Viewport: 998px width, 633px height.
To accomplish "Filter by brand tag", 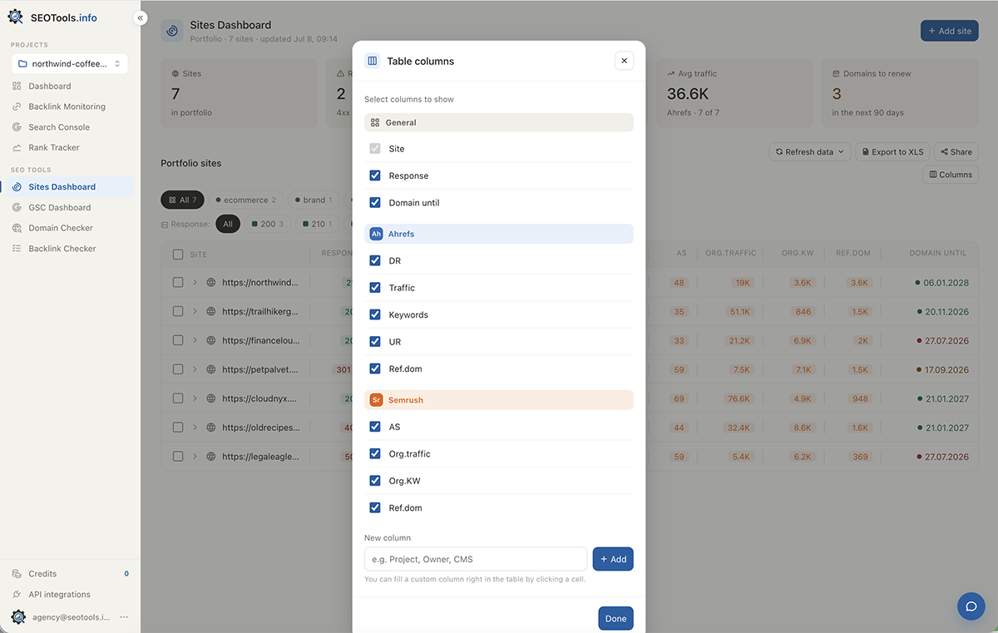I will 313,200.
